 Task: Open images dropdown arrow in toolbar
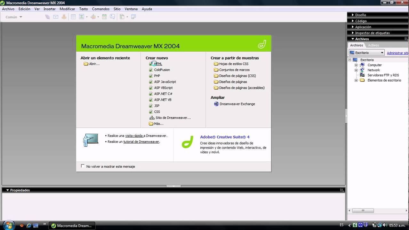[87, 17]
